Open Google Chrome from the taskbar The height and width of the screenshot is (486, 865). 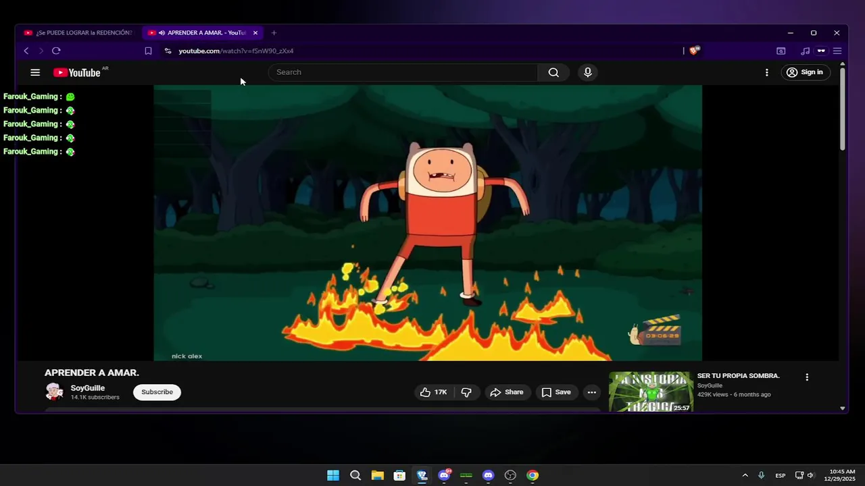pos(533,475)
